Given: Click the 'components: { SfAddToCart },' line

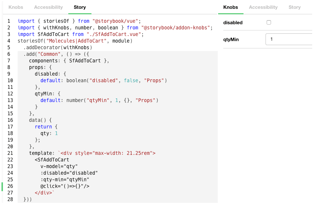Looking at the screenshot, I should (x=69, y=61).
